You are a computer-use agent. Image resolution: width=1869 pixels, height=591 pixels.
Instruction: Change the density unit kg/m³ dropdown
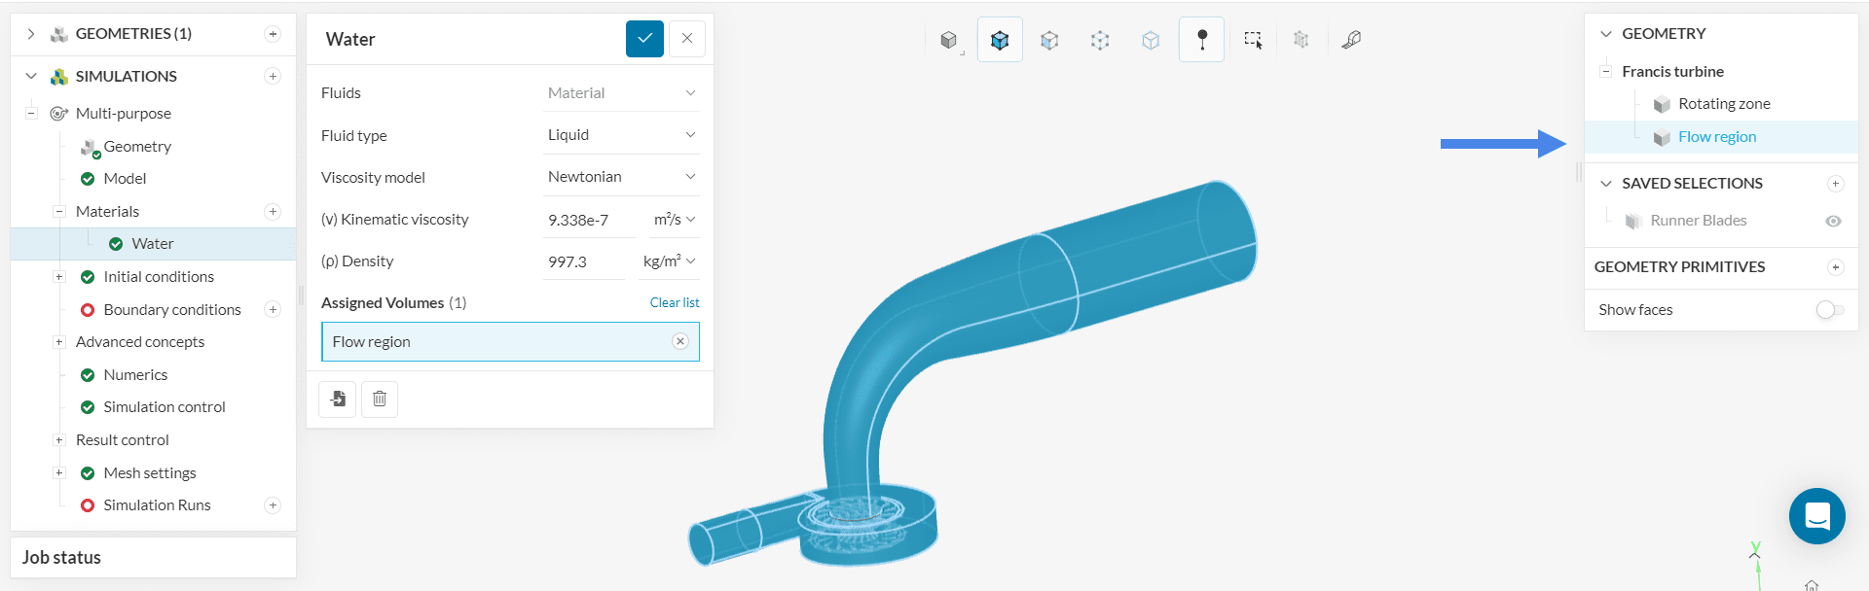pyautogui.click(x=669, y=261)
